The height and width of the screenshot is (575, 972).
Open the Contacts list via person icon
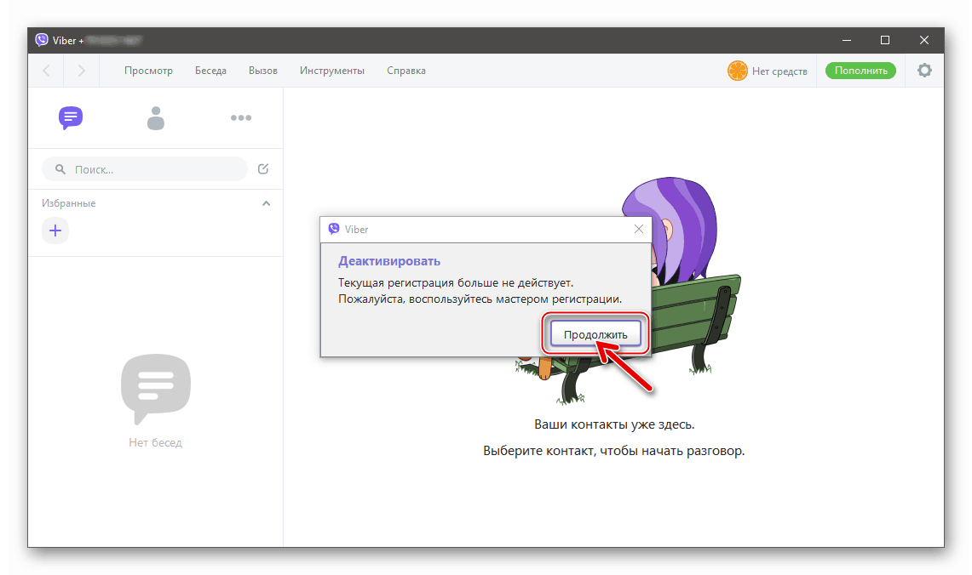(x=156, y=117)
